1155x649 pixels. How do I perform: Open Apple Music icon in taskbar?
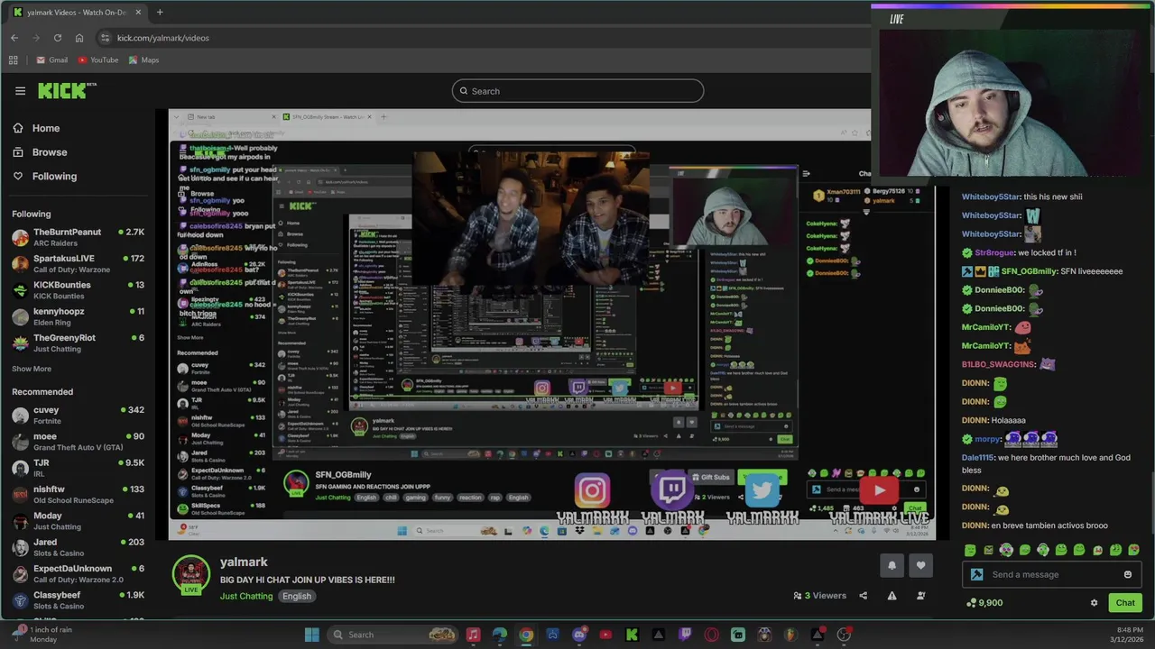click(473, 635)
